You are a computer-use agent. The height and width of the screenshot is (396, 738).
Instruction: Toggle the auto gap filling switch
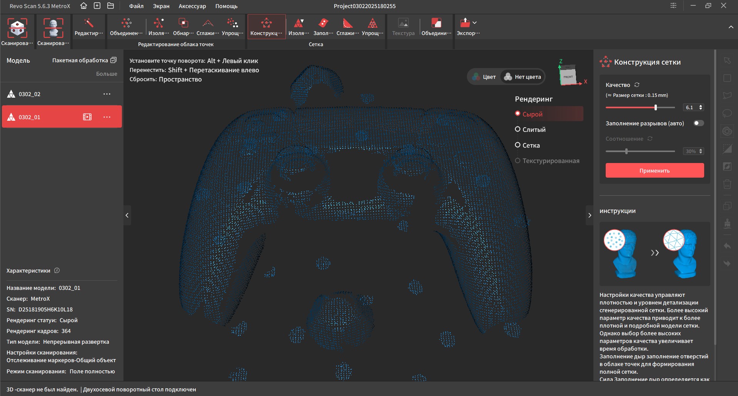click(x=698, y=123)
